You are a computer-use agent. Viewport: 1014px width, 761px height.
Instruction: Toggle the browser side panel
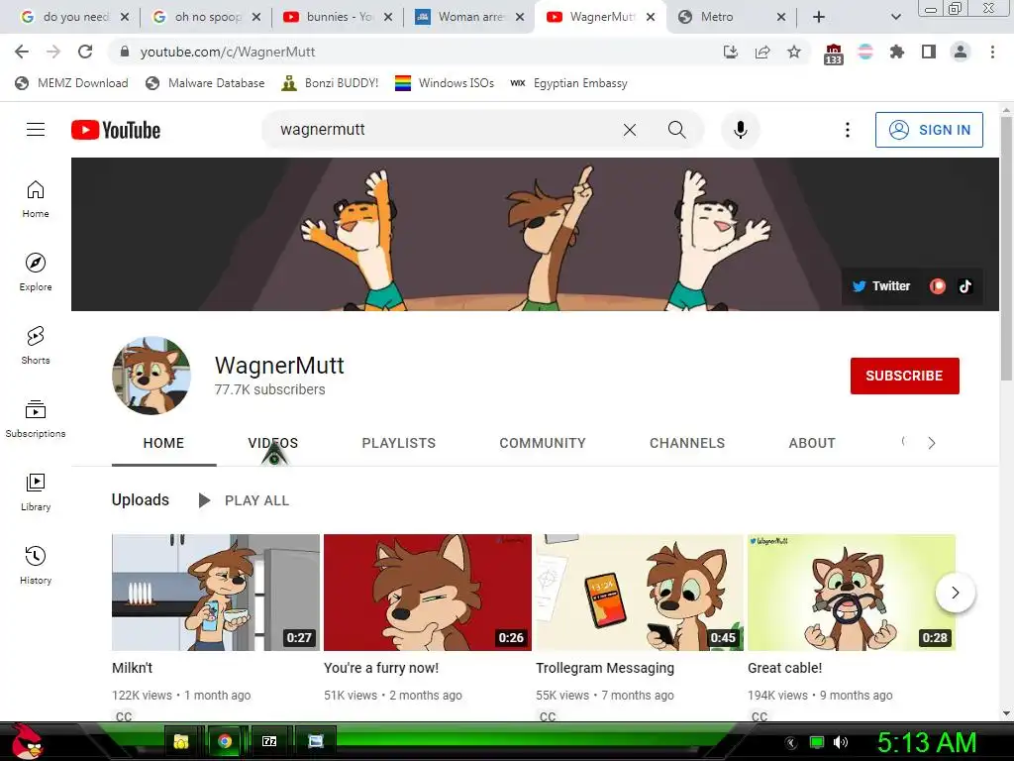(929, 52)
